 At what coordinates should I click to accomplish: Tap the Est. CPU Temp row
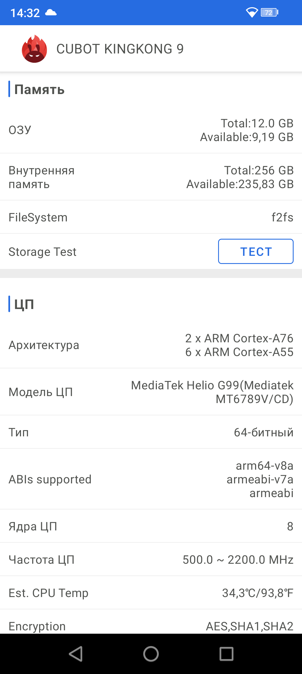click(151, 593)
